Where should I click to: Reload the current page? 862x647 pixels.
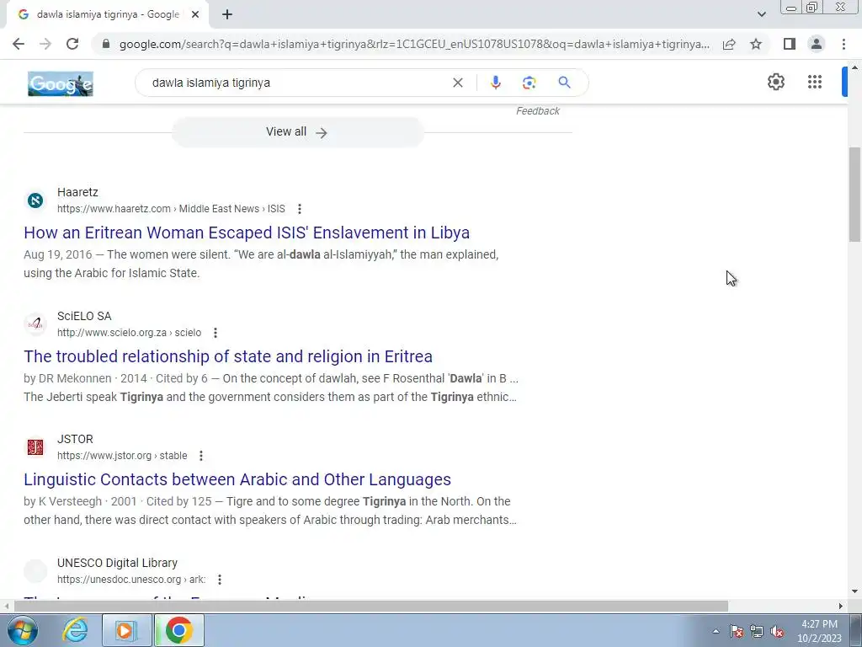pyautogui.click(x=72, y=44)
